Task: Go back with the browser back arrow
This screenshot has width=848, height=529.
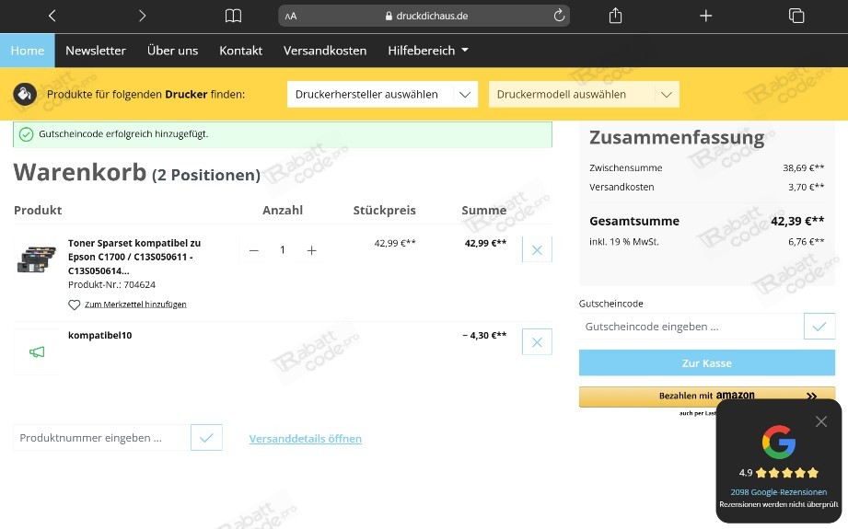Action: click(x=52, y=17)
